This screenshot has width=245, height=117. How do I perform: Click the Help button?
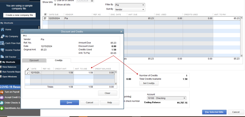[x=110, y=103]
